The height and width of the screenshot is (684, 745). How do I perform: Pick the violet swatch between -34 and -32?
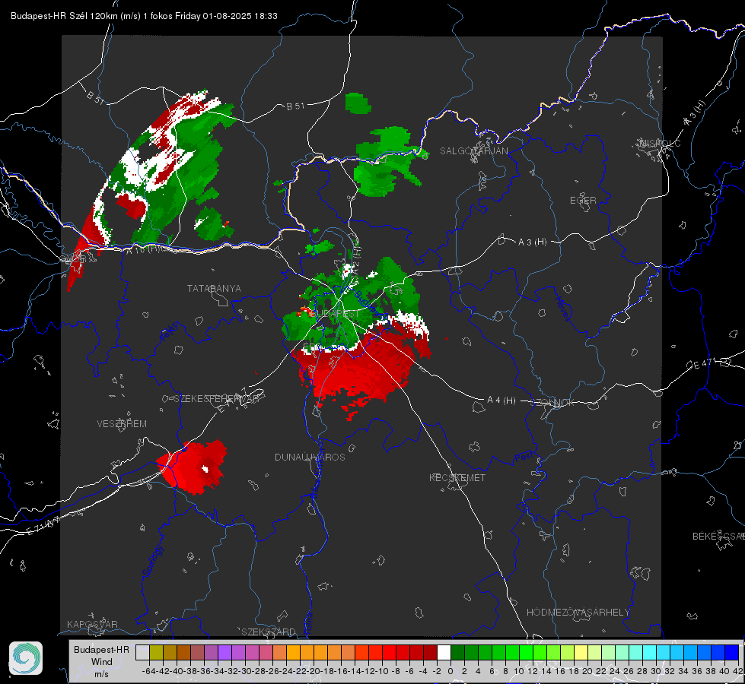click(x=224, y=652)
